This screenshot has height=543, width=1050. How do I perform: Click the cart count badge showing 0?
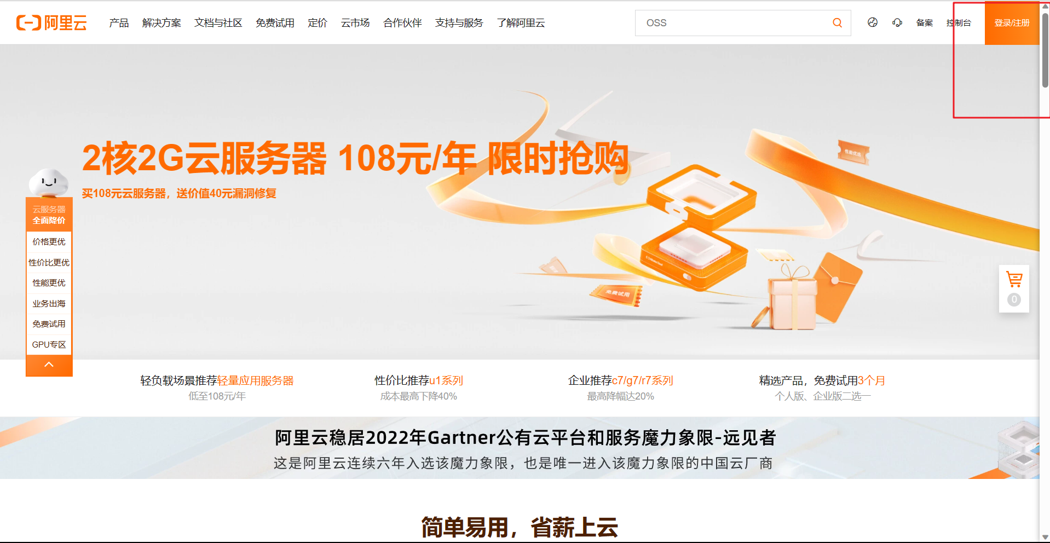pos(1014,299)
